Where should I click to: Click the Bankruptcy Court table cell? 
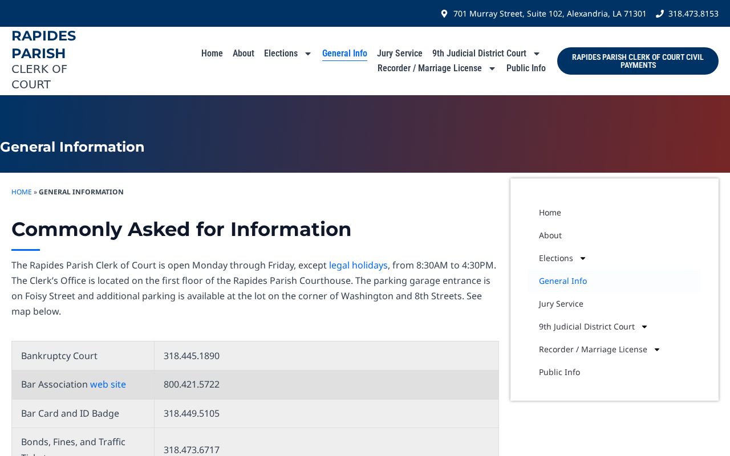(x=83, y=356)
